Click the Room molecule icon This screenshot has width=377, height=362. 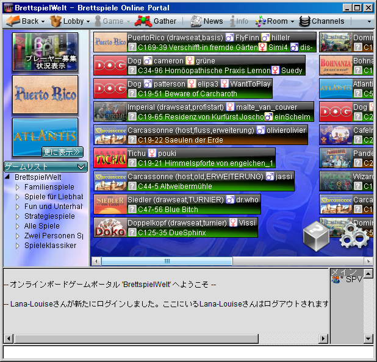(x=260, y=21)
